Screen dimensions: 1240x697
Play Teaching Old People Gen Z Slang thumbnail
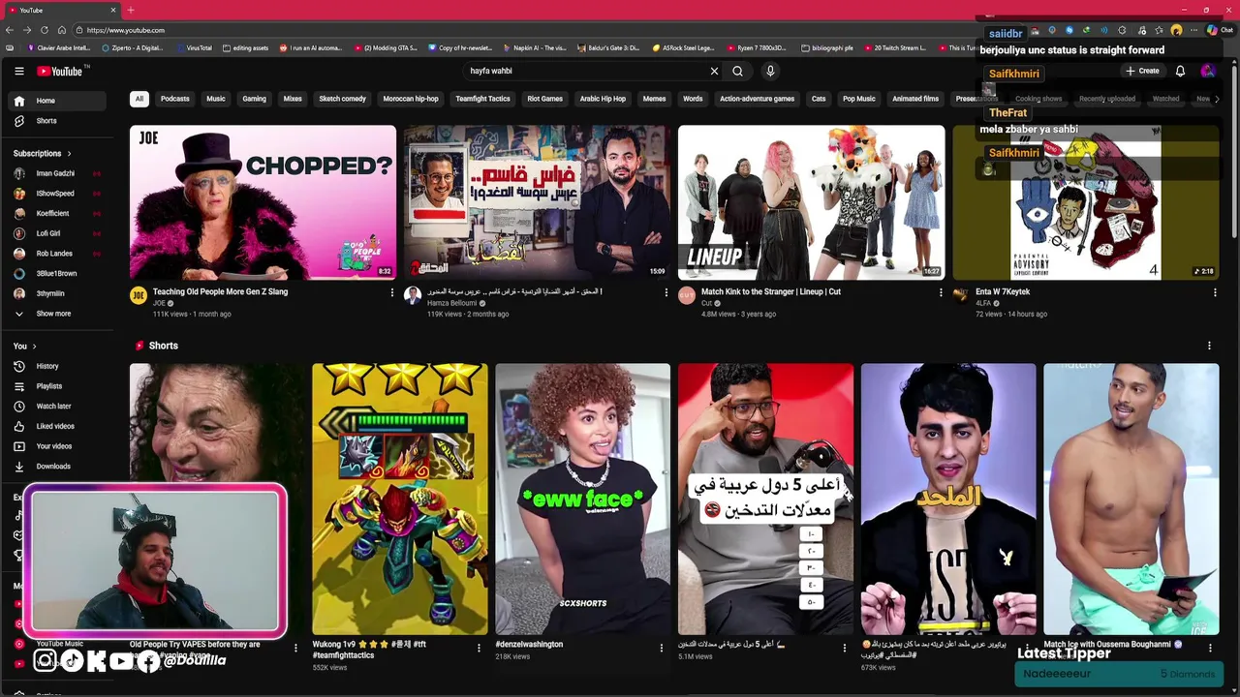coord(263,202)
